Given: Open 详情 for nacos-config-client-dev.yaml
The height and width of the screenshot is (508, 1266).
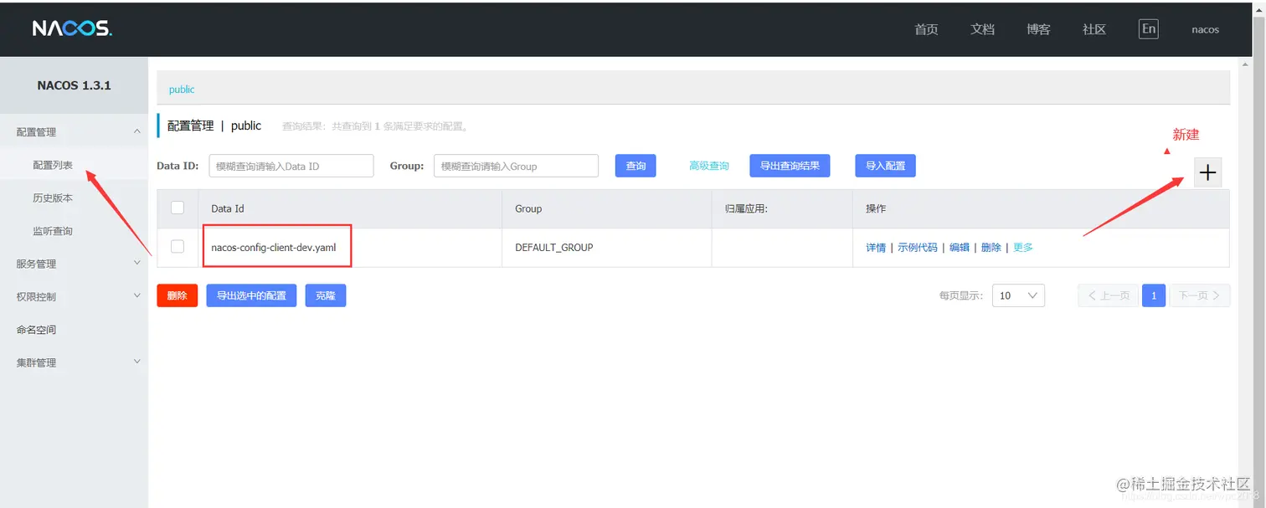Looking at the screenshot, I should tap(876, 248).
